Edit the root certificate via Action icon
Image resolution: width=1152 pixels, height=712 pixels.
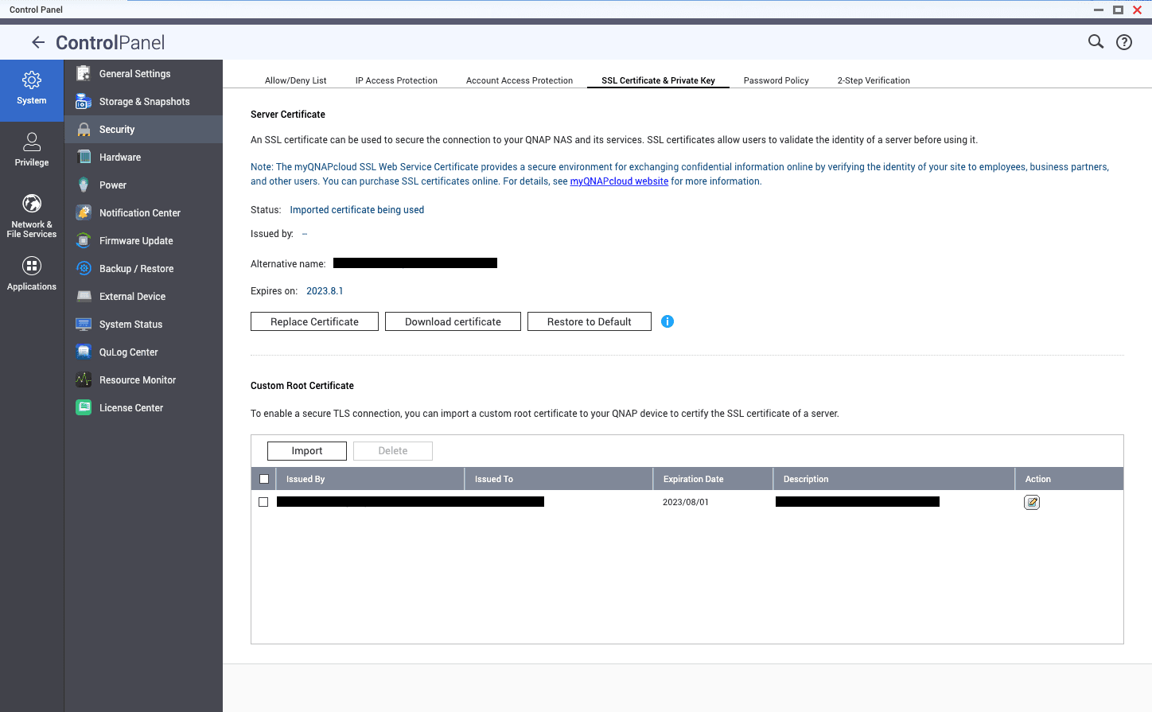point(1031,502)
